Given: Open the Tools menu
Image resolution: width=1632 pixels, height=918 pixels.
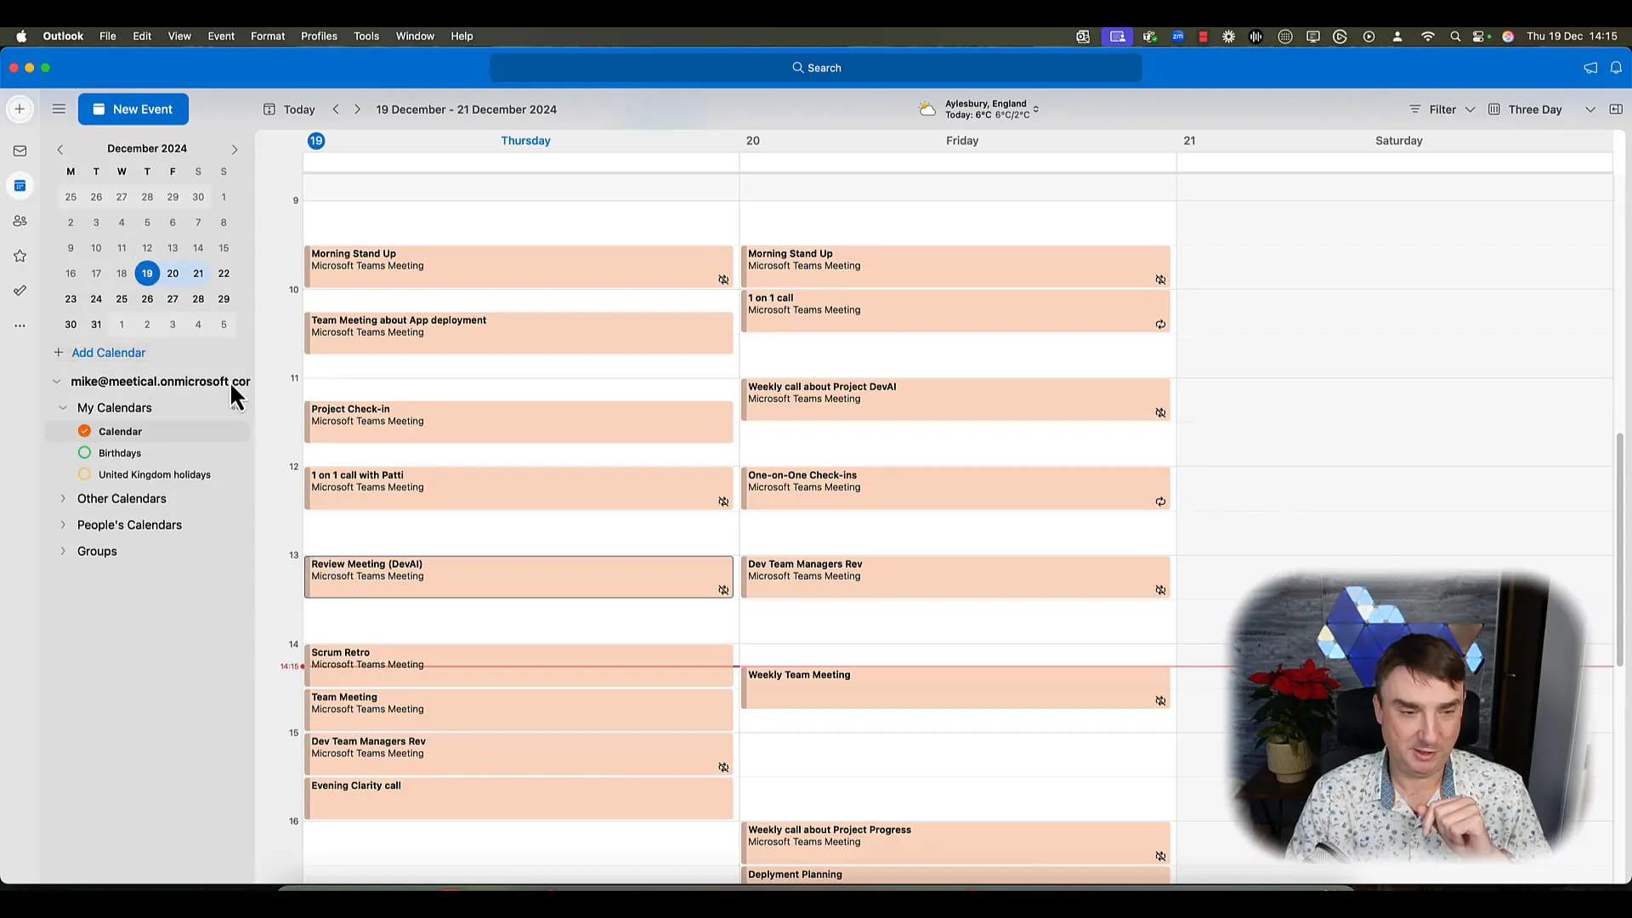Looking at the screenshot, I should point(366,37).
